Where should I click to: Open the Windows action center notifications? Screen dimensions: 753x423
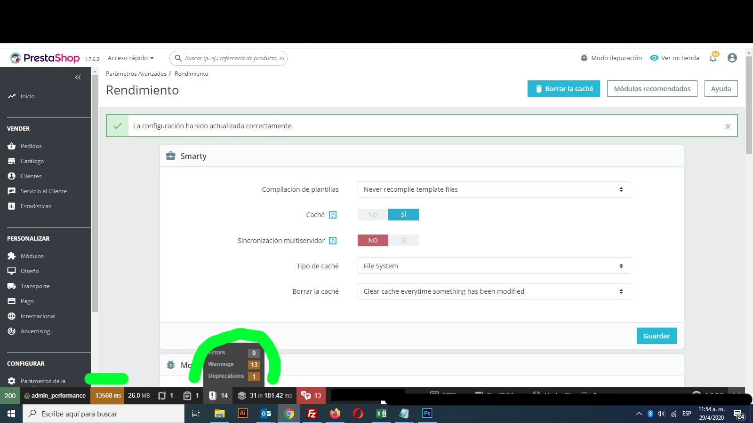tap(739, 414)
